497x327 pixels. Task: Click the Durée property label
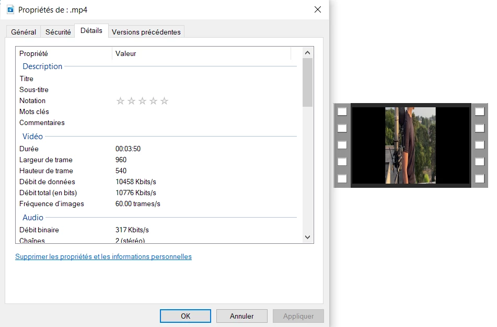point(29,149)
